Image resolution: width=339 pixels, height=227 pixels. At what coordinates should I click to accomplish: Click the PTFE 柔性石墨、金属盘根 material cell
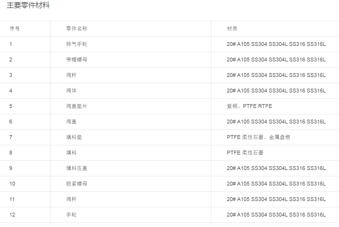click(x=258, y=137)
